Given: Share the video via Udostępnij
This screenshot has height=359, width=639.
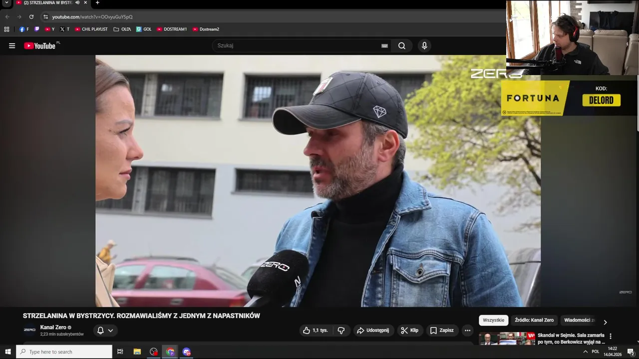Looking at the screenshot, I should 372,331.
